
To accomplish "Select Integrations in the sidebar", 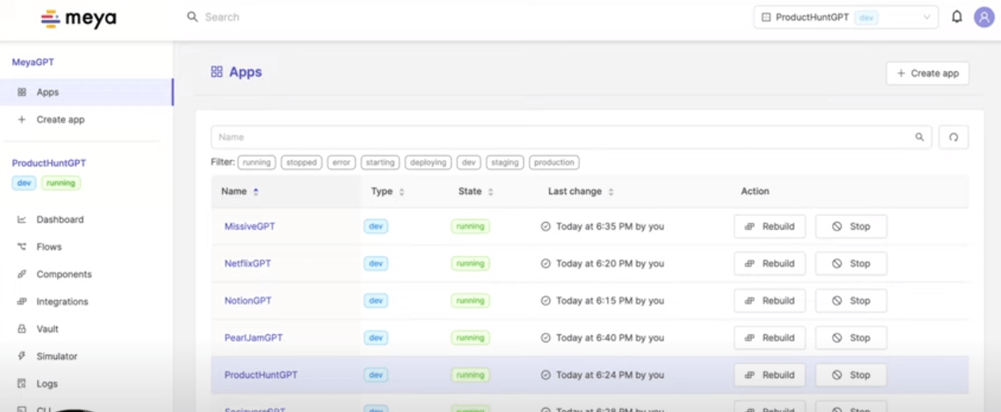I will (x=62, y=302).
